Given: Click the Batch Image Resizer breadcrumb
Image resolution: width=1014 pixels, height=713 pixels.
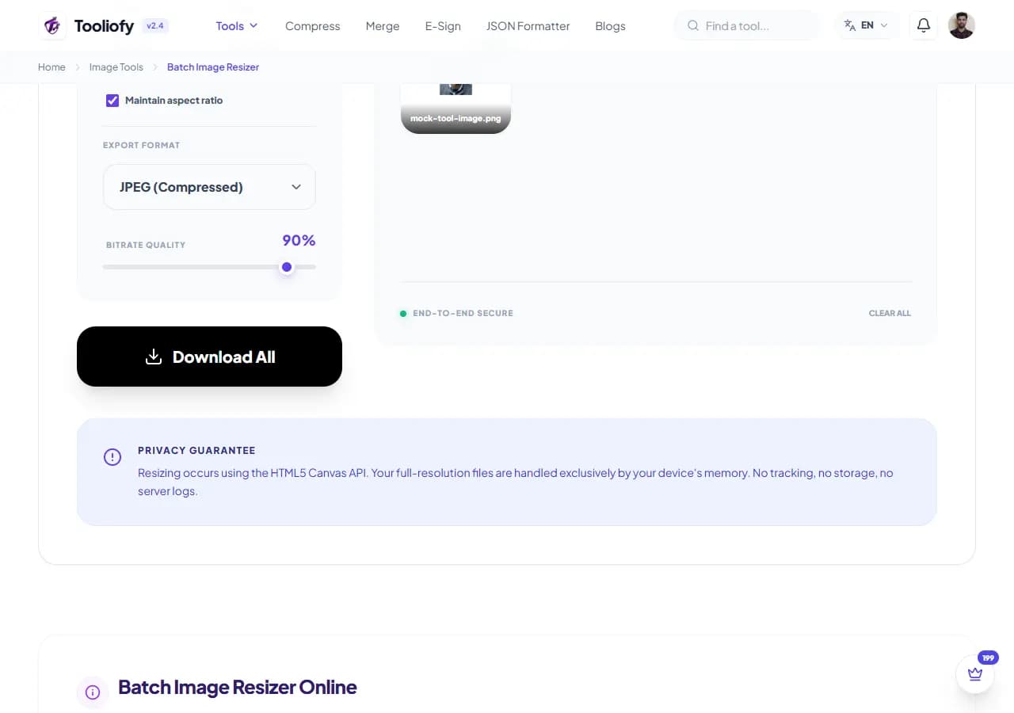Looking at the screenshot, I should point(213,67).
